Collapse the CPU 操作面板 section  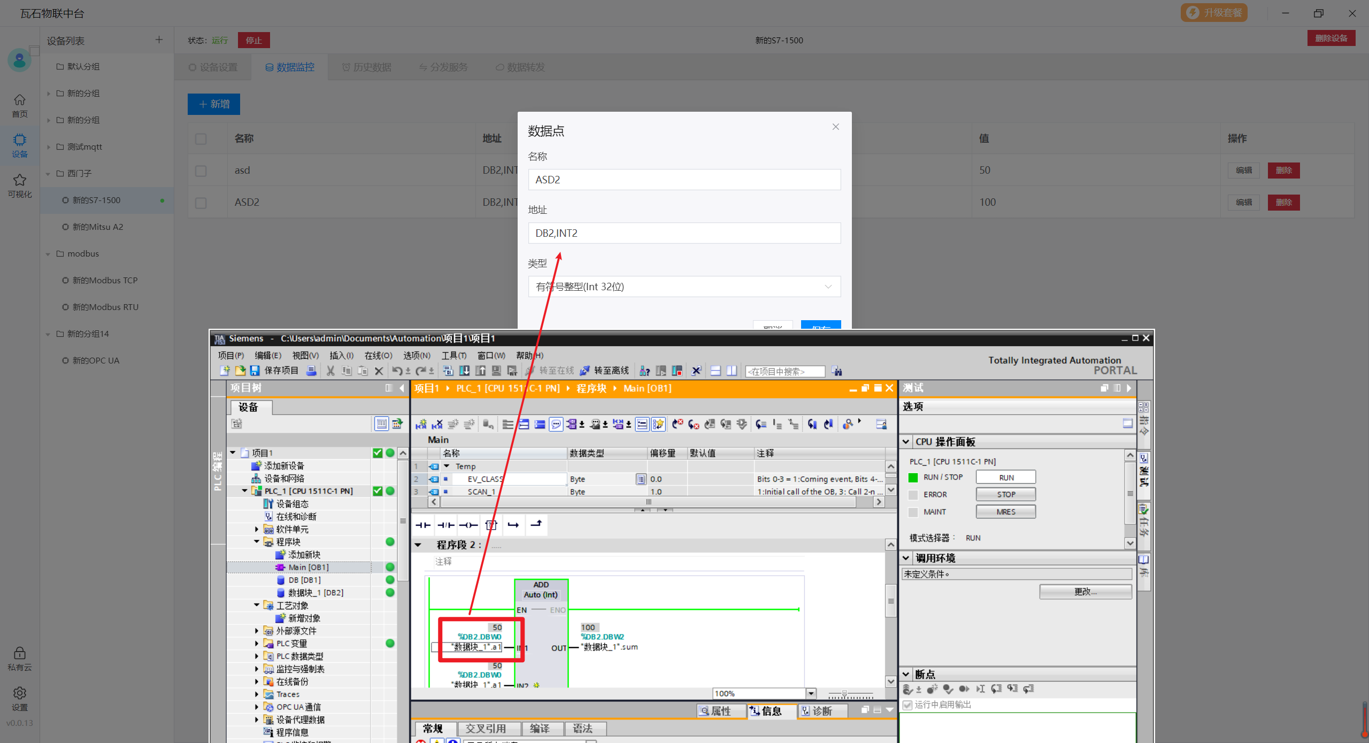click(x=906, y=442)
